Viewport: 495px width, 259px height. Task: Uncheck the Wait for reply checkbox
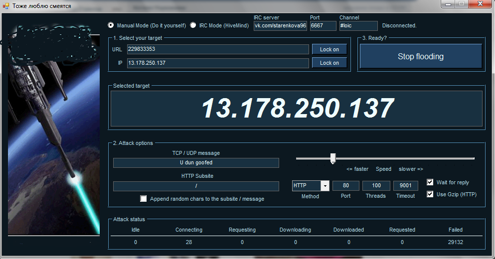coord(430,182)
